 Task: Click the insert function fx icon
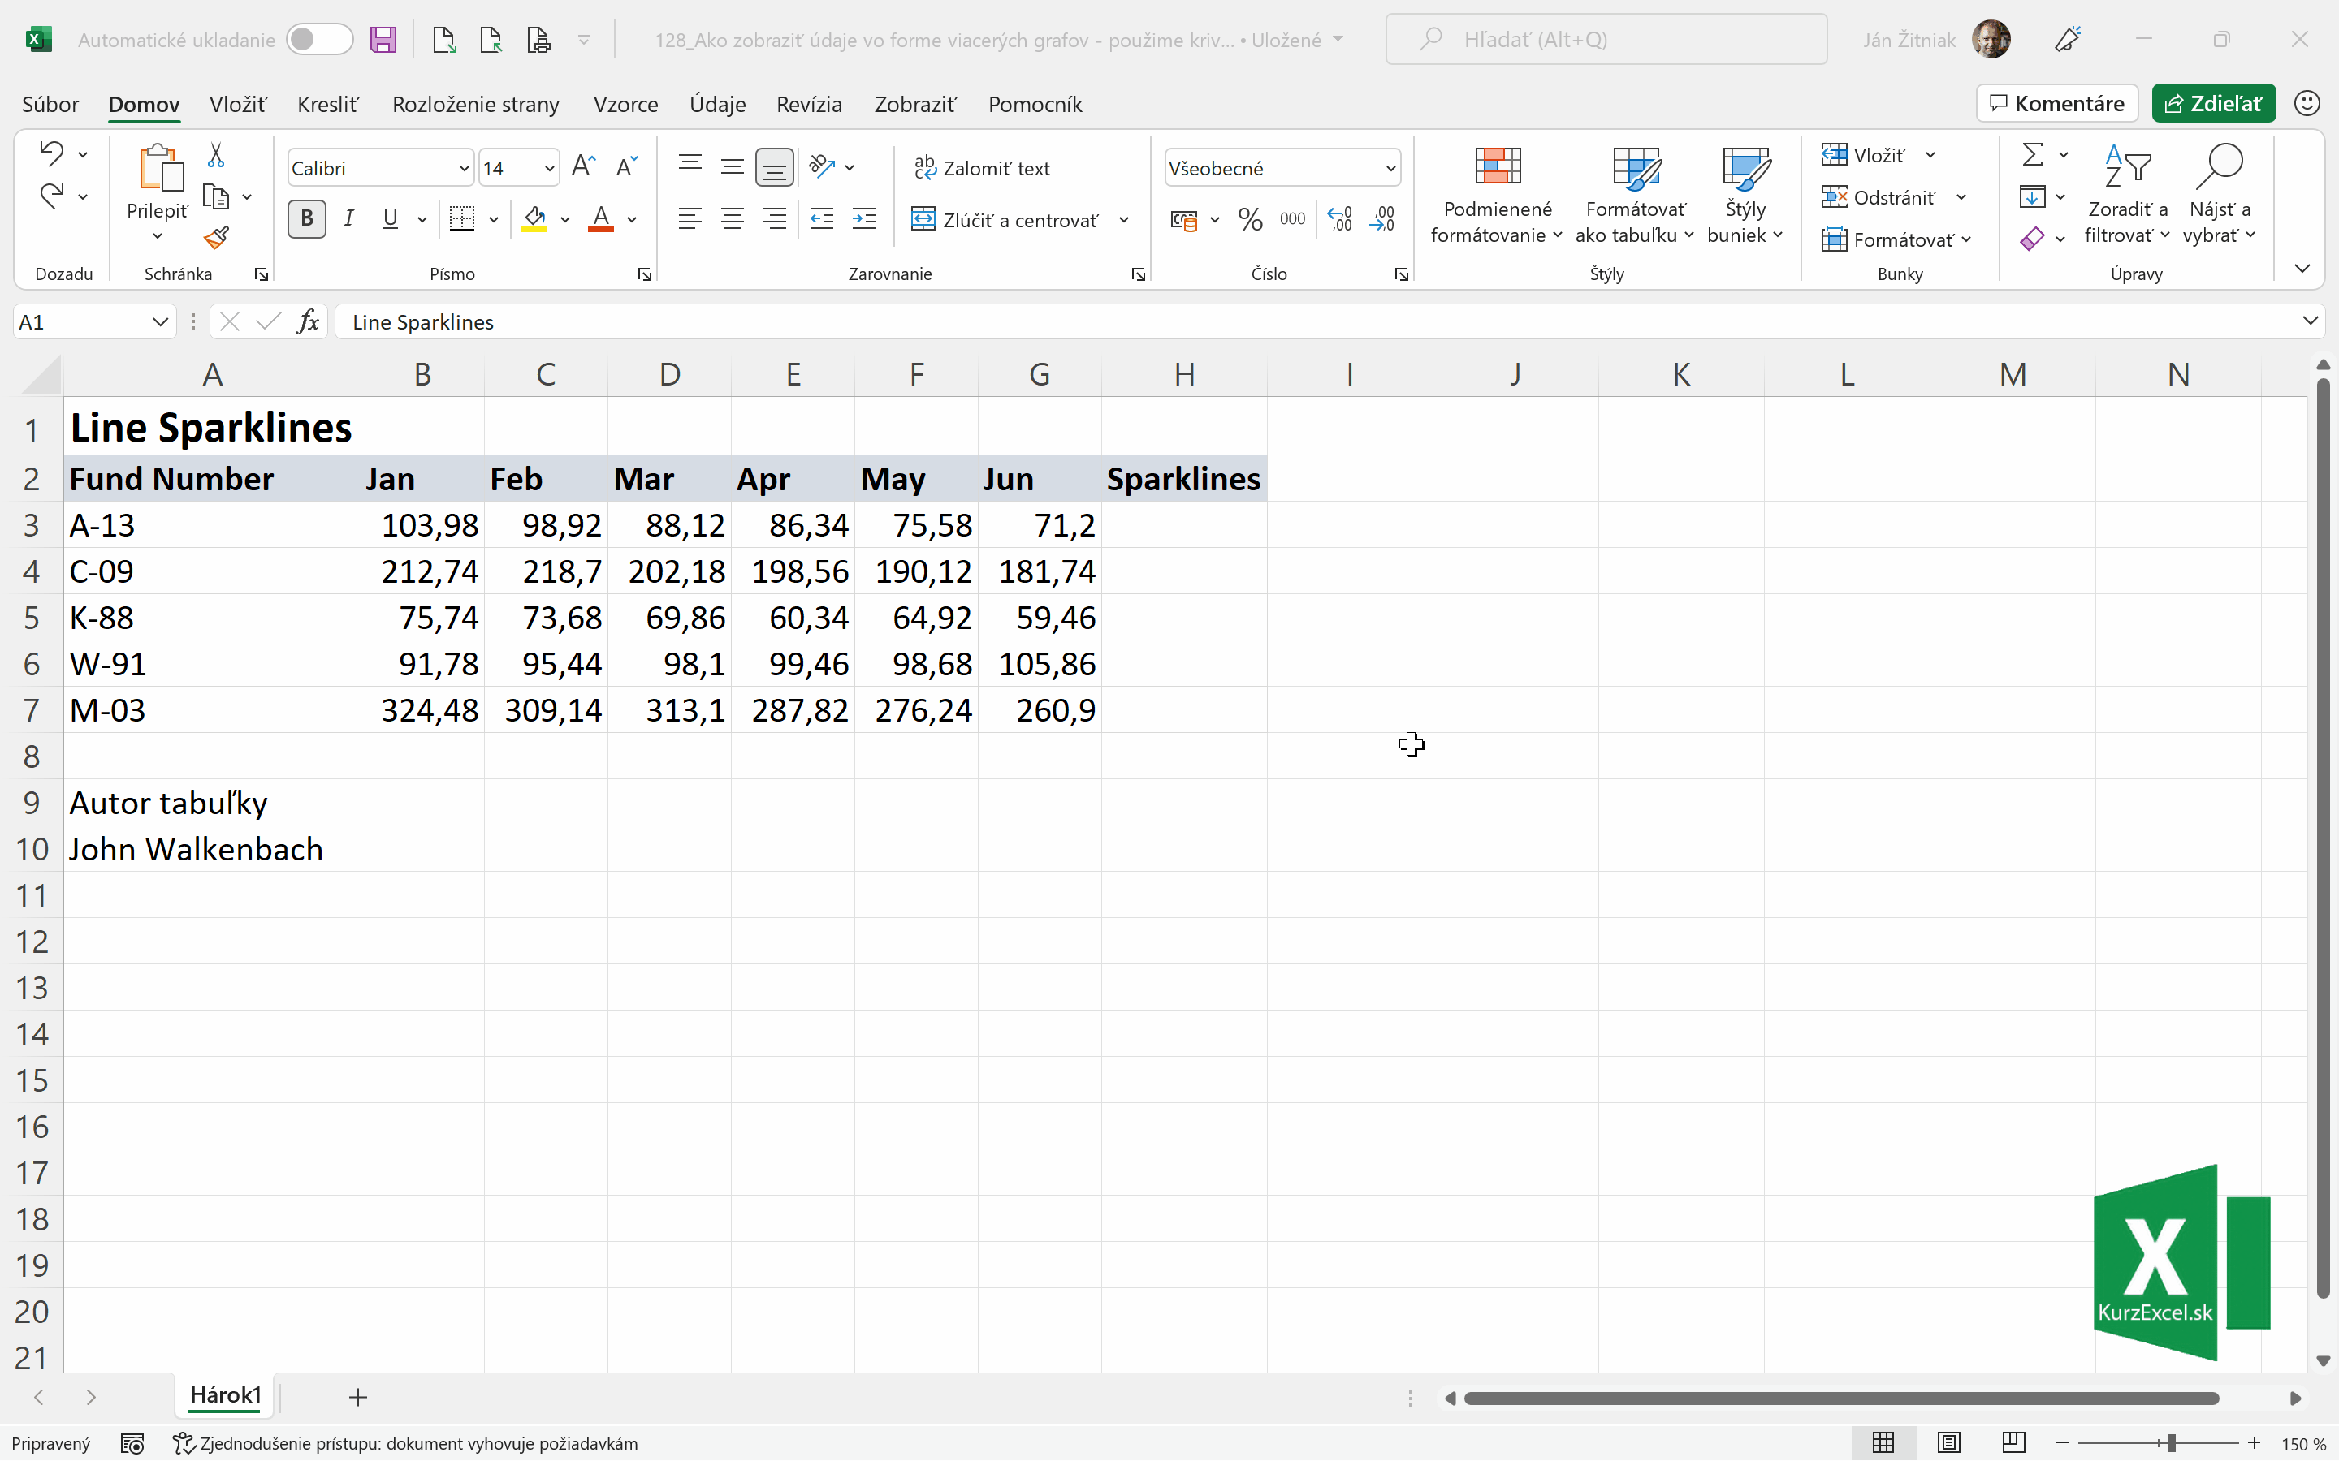(309, 321)
